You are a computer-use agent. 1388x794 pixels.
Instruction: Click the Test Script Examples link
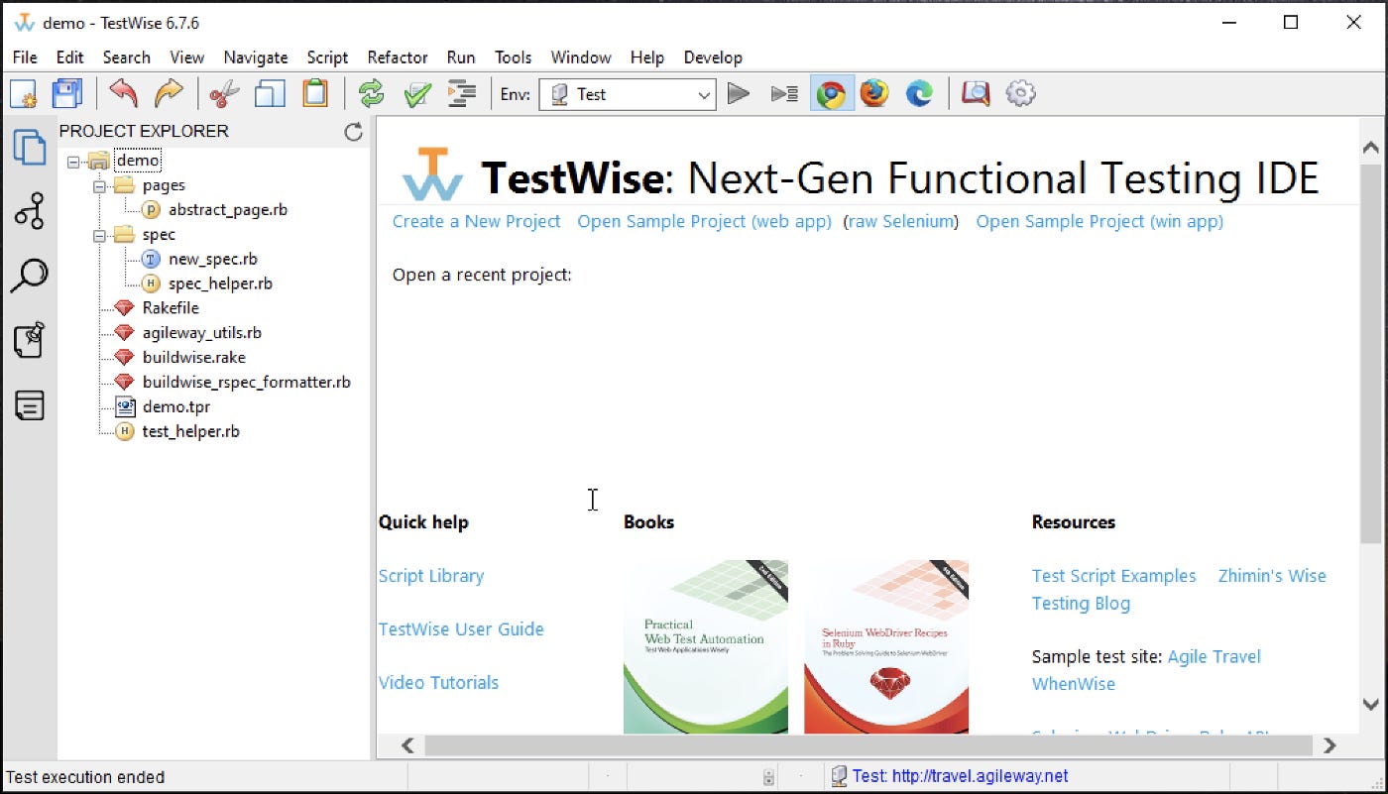(1114, 576)
